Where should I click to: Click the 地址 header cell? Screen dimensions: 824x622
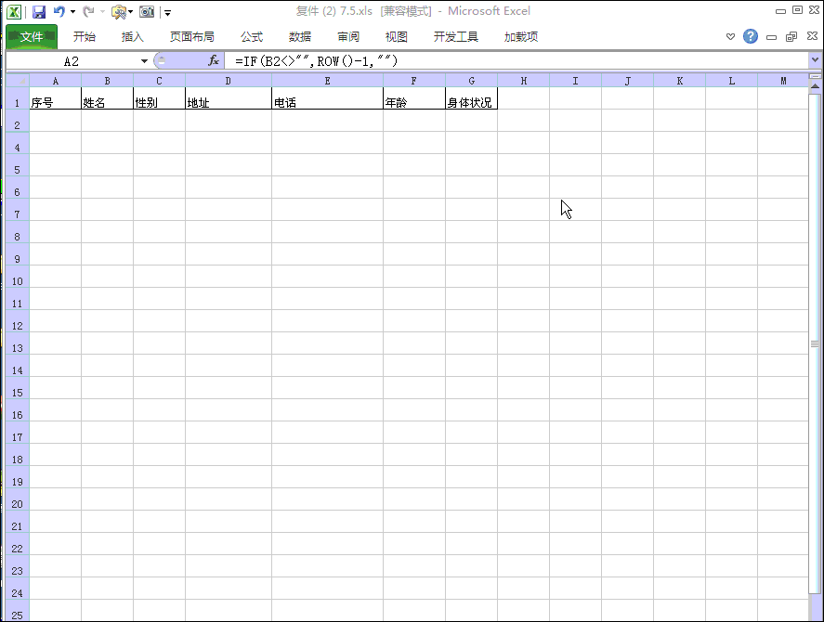[x=229, y=98]
